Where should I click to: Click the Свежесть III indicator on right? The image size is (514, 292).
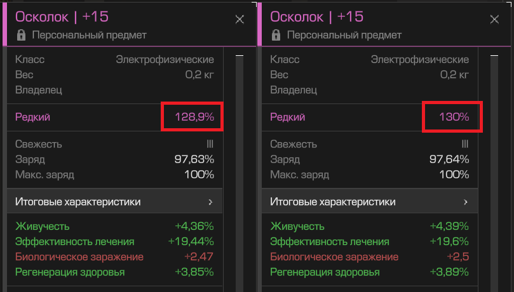[465, 144]
